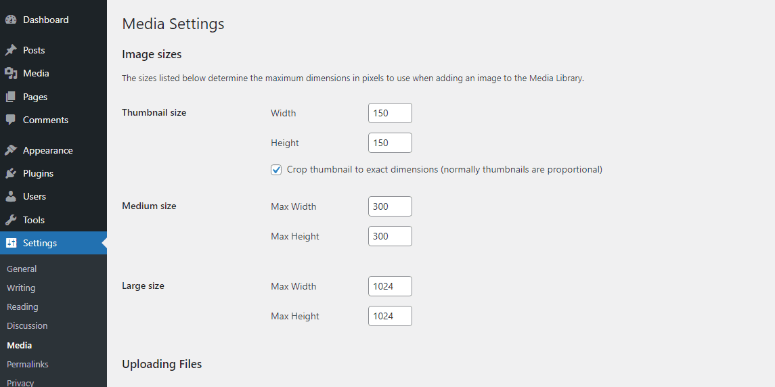This screenshot has width=775, height=387.
Task: Click the Dashboard gauge icon
Action: 11,20
